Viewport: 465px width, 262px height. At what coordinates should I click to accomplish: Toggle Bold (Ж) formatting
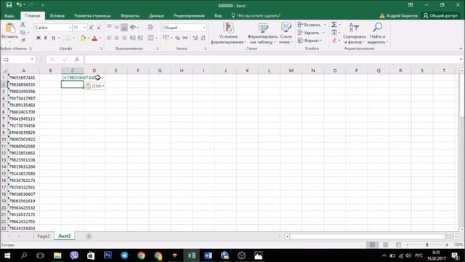pos(39,38)
